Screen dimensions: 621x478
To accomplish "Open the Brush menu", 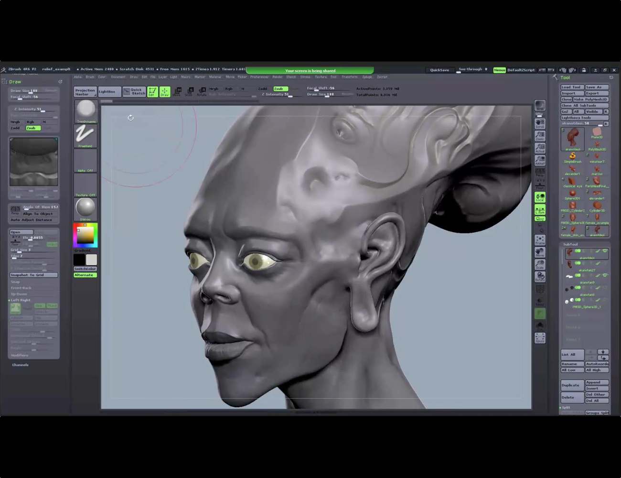I will (x=90, y=77).
